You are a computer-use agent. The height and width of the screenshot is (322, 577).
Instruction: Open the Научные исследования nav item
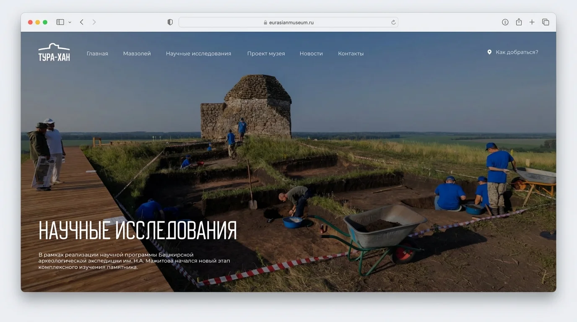[198, 54]
